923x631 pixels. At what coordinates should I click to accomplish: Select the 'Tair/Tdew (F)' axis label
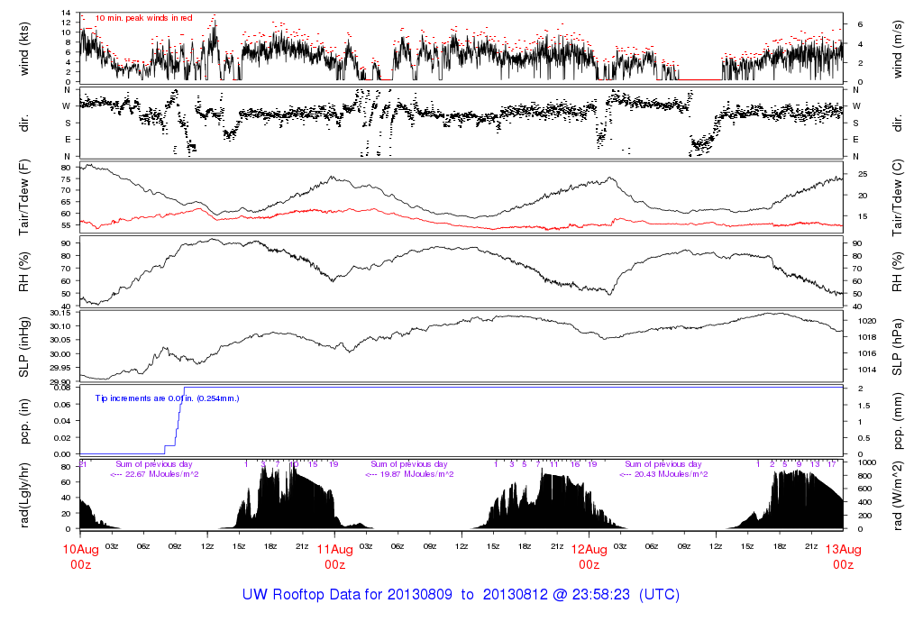(x=25, y=198)
